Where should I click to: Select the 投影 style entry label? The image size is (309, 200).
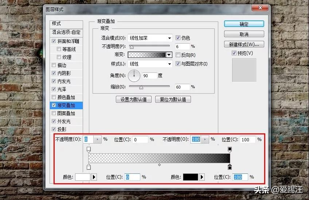62,129
